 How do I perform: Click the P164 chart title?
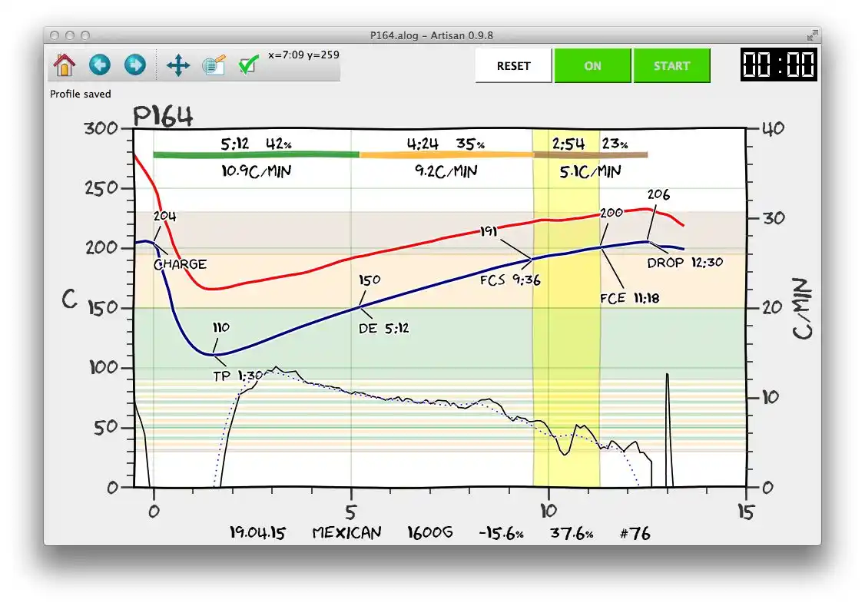click(x=163, y=116)
